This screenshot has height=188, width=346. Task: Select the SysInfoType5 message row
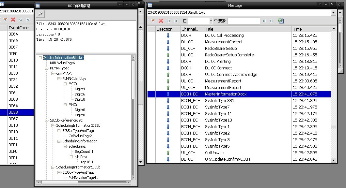pos(239,146)
